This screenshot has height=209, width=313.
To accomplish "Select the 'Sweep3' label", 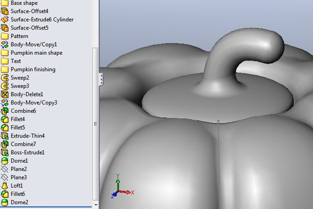I will click(x=20, y=86).
